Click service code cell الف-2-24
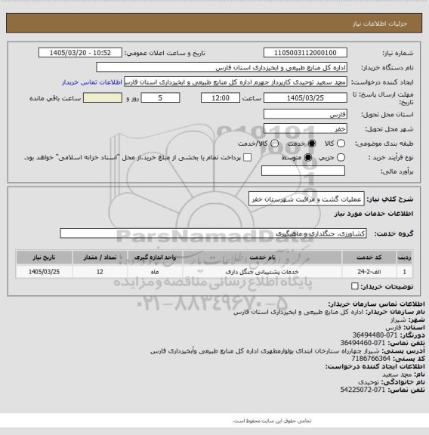429x435 pixels. (x=369, y=272)
